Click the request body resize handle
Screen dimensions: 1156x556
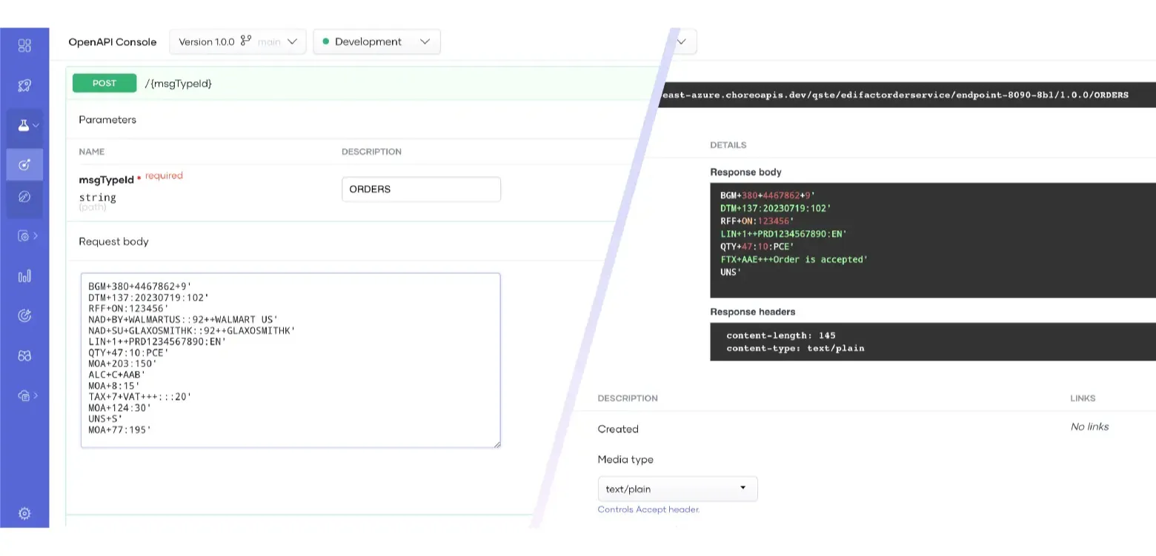(x=496, y=443)
